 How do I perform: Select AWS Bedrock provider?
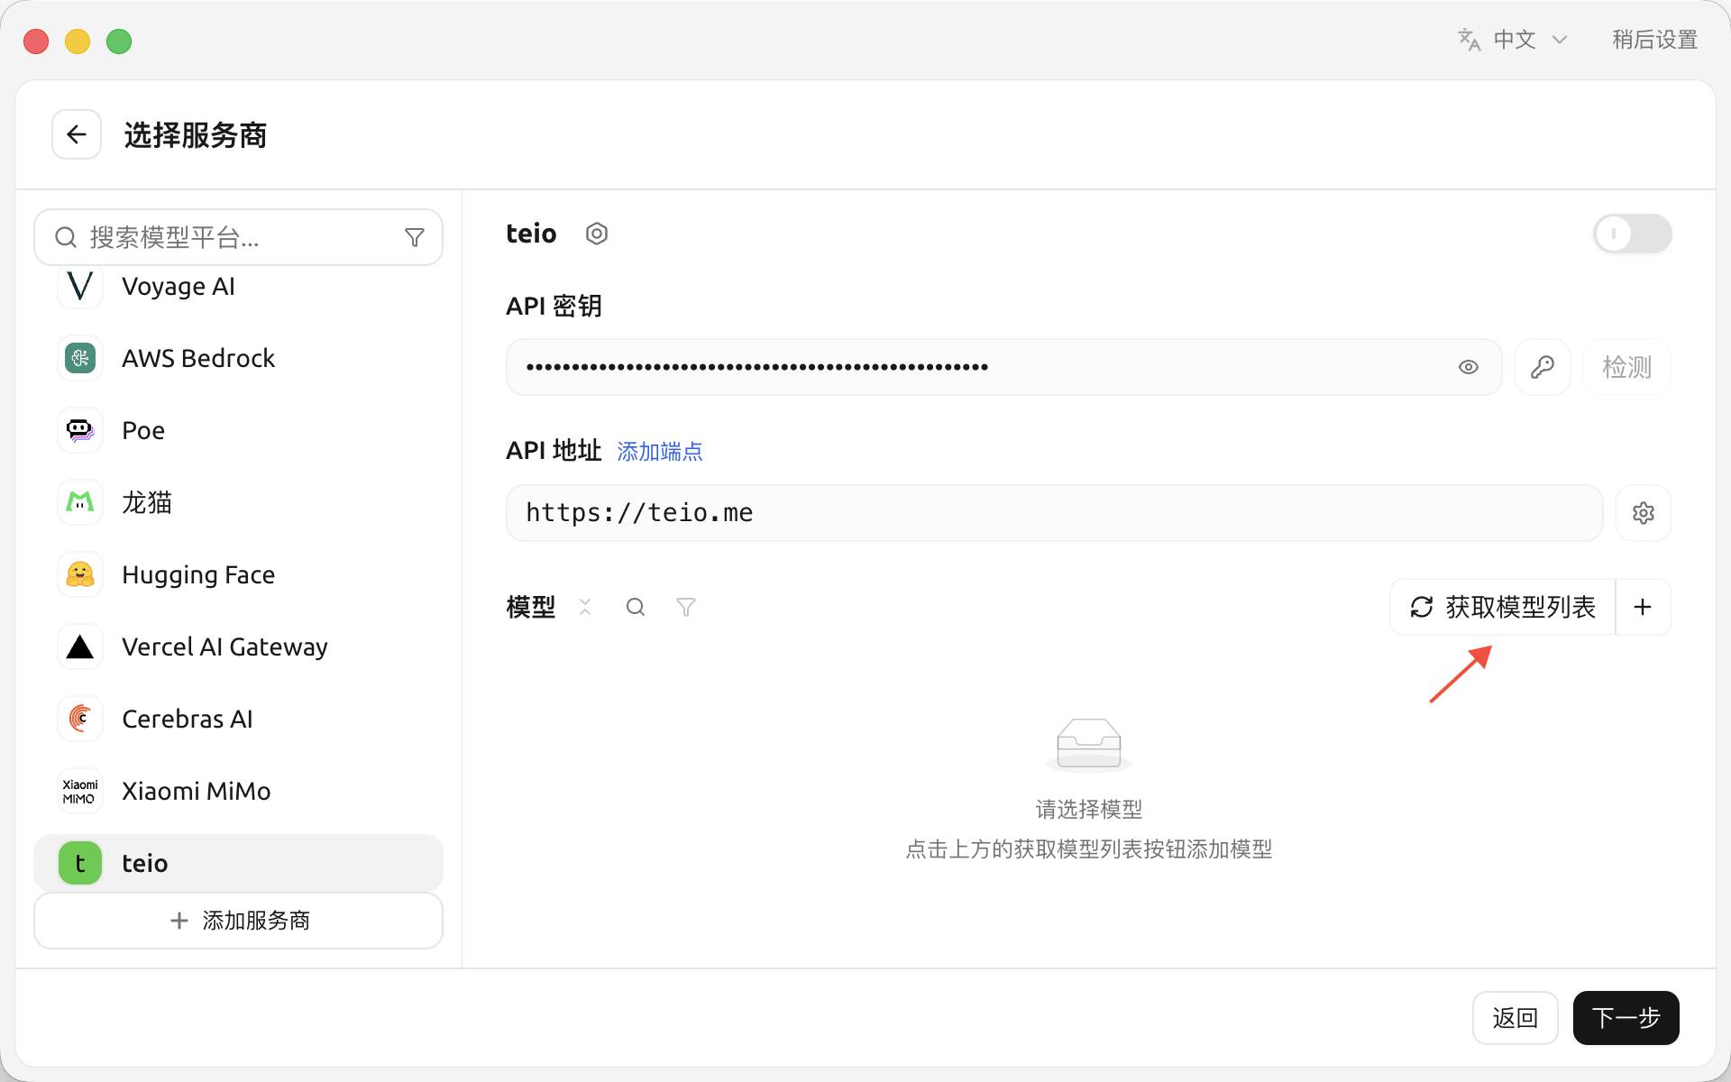[x=238, y=358]
